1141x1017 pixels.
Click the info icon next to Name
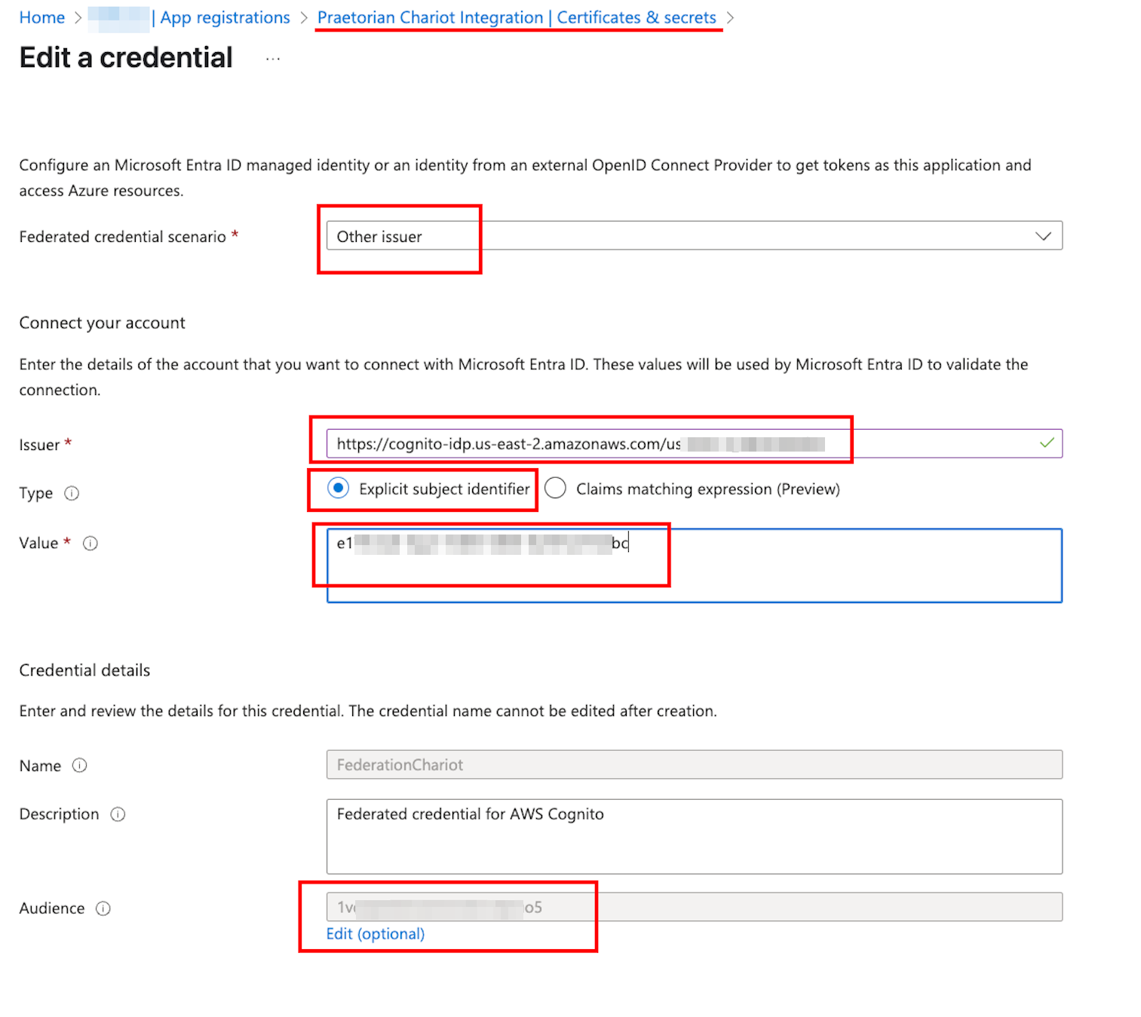79,765
